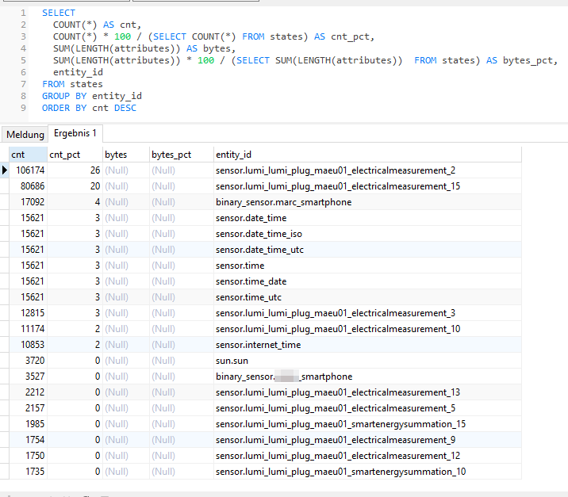The width and height of the screenshot is (568, 497).
Task: Select the sun.sun entity cell
Action: [x=367, y=361]
